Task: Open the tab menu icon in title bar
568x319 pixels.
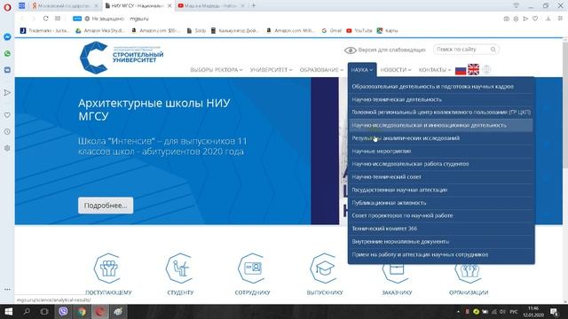Action: pyautogui.click(x=516, y=5)
